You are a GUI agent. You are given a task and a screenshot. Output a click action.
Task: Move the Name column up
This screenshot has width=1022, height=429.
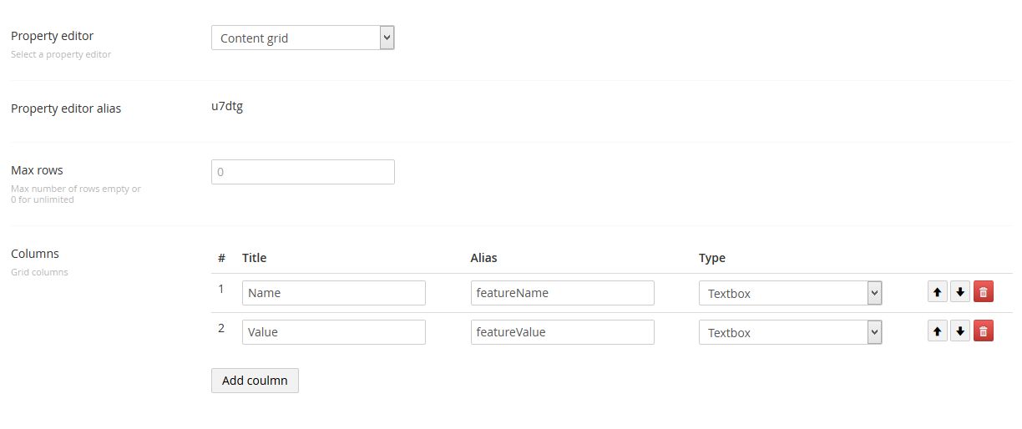[937, 292]
